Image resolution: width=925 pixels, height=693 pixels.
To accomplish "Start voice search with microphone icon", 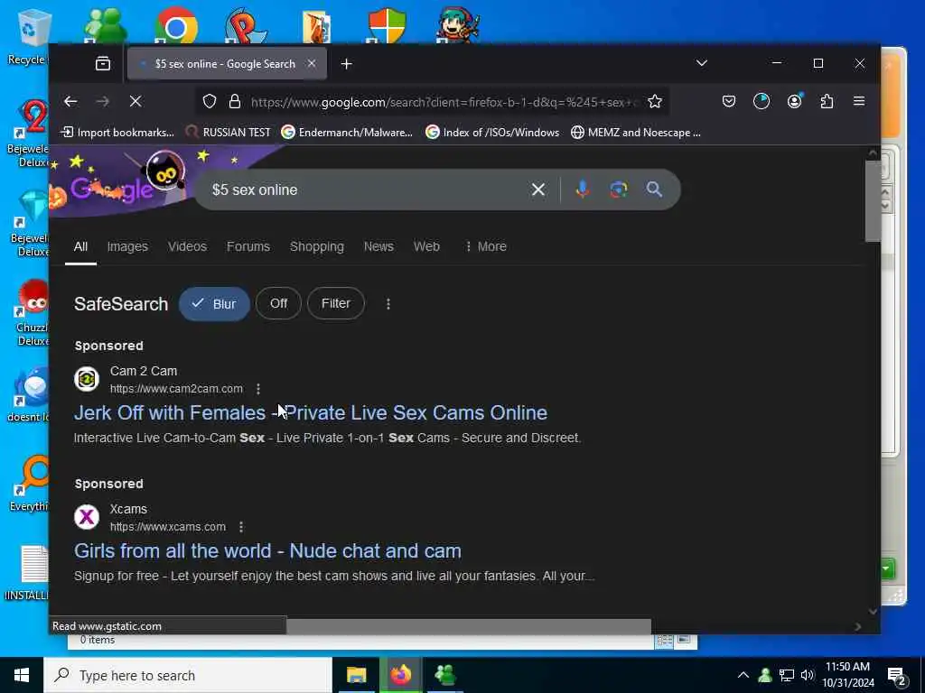I will (x=583, y=189).
